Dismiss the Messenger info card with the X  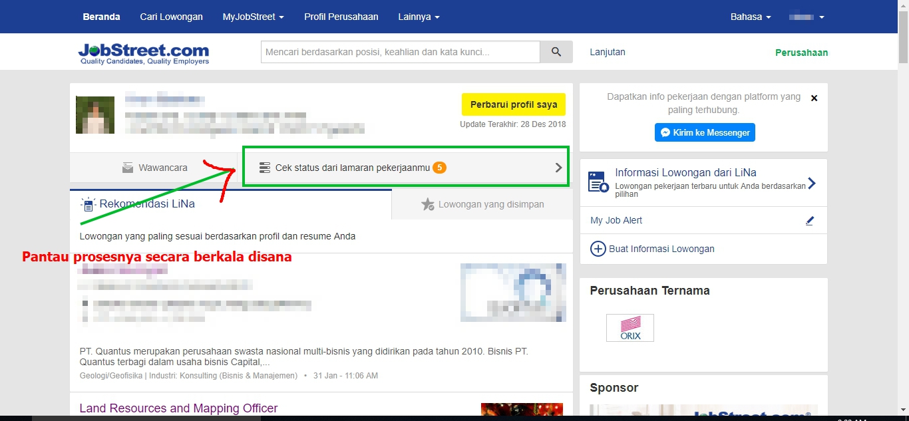(814, 97)
